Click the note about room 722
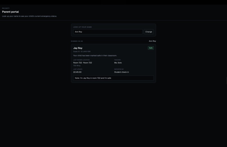 point(113,78)
